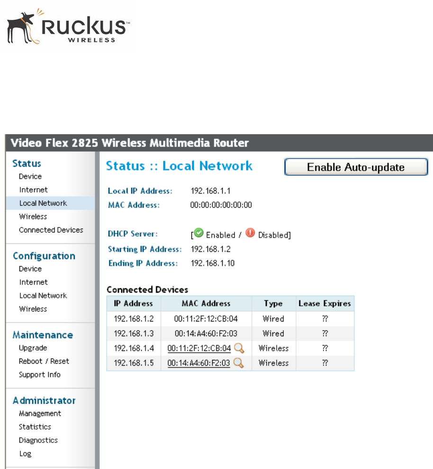Open Configuration Wireless settings

coord(33,309)
